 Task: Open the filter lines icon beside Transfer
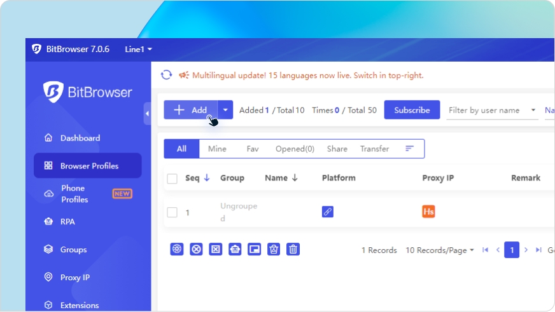point(409,149)
